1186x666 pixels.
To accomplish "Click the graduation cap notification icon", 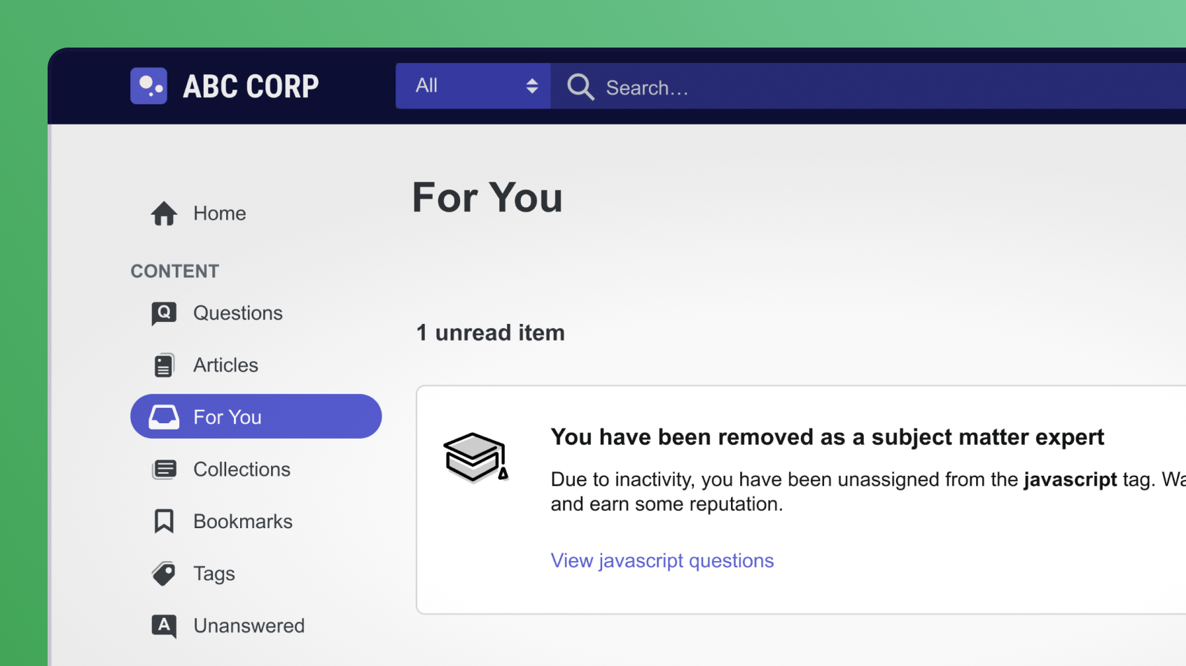I will [475, 458].
